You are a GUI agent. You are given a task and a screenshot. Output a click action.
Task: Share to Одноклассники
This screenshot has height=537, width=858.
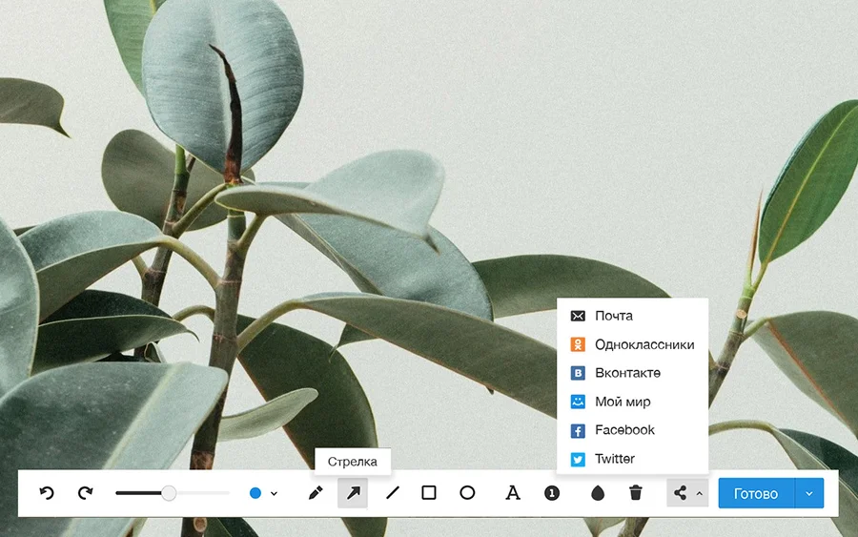[x=643, y=344]
